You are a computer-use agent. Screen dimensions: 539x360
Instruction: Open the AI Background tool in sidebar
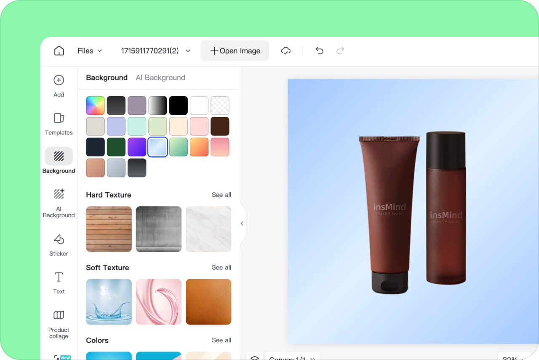point(59,203)
